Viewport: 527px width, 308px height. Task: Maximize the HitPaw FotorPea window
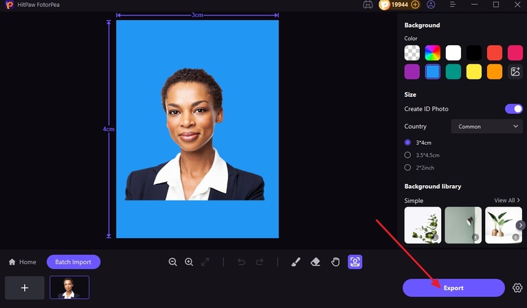[496, 5]
